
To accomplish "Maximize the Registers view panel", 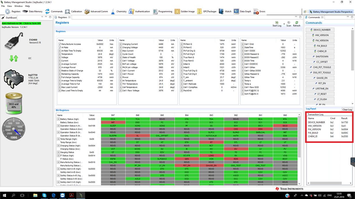I will (x=300, y=17).
